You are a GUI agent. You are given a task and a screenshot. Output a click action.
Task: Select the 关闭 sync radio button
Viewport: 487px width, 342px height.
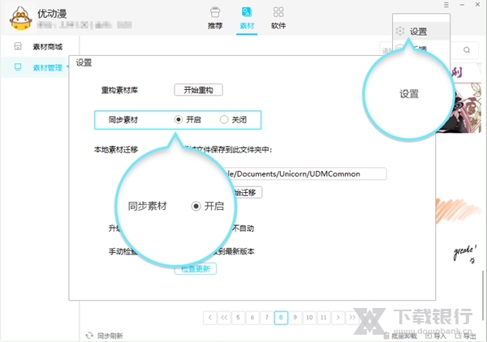224,119
